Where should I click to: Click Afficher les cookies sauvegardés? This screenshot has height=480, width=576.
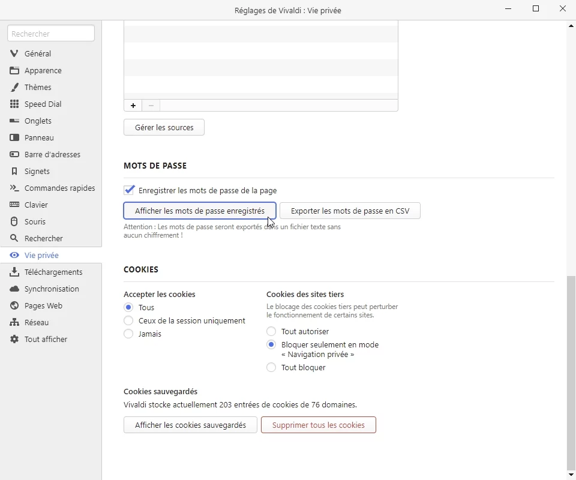tap(190, 425)
